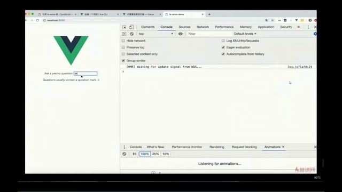
Task: Disable Group similar checkbox
Action: pos(123,60)
